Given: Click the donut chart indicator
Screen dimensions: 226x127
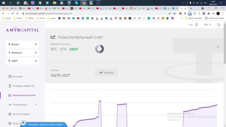Looking at the screenshot, I should pos(100,49).
